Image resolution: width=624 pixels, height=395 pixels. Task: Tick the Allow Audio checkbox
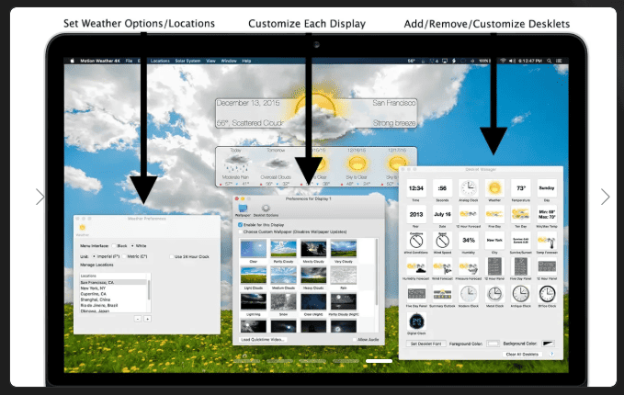pyautogui.click(x=354, y=340)
